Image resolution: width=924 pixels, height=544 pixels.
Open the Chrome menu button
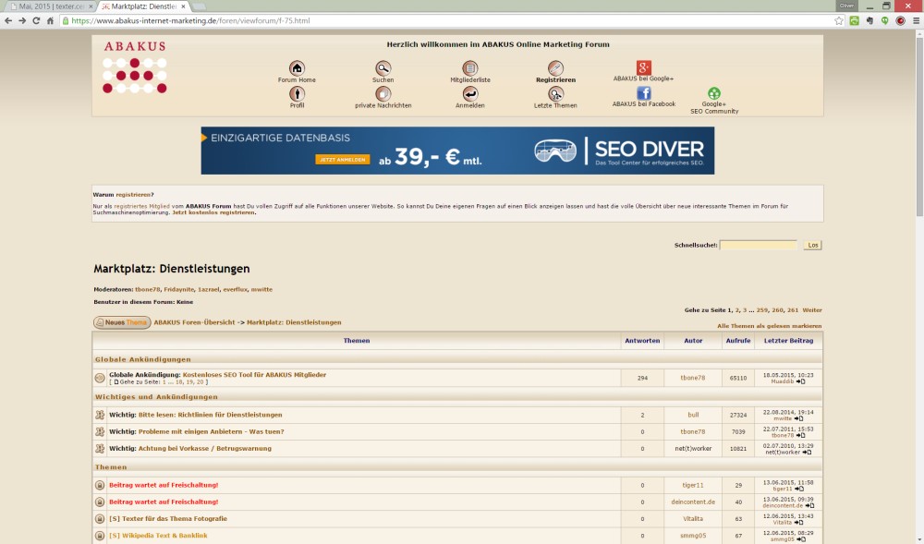915,20
